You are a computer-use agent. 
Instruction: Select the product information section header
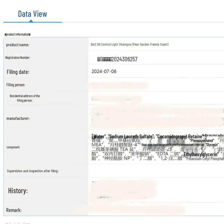[18, 34]
